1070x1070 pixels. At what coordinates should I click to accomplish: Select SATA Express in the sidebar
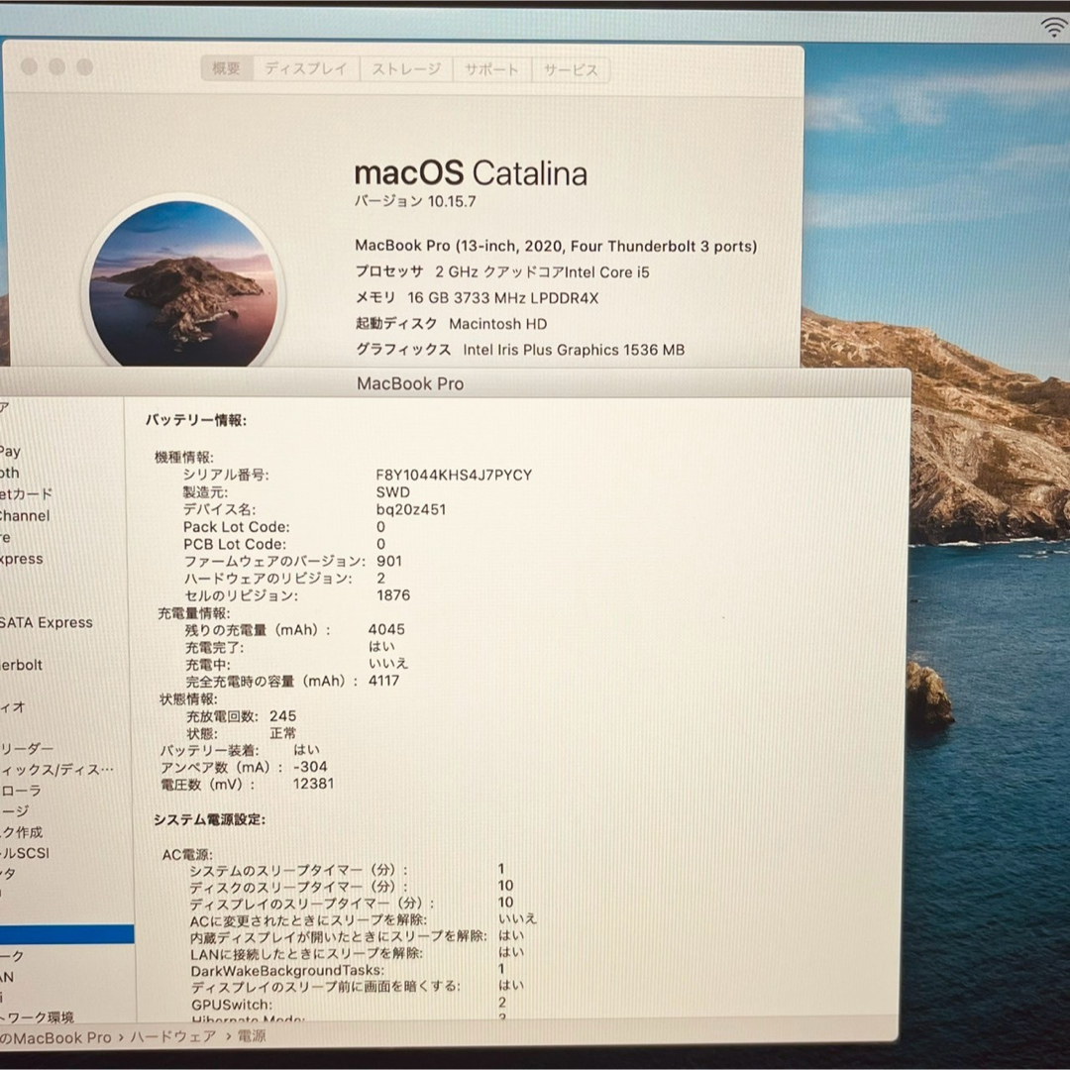click(x=47, y=622)
